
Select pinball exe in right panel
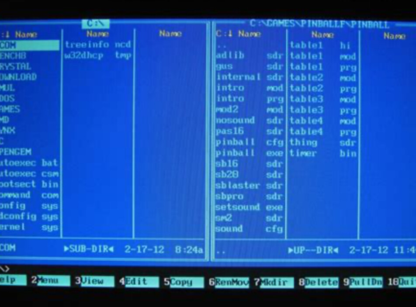(250, 153)
